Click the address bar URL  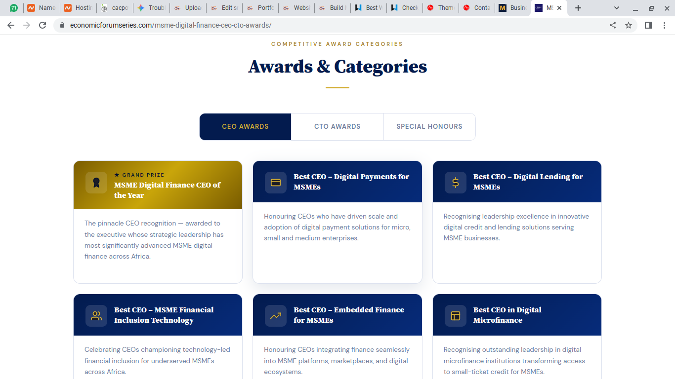pyautogui.click(x=171, y=25)
